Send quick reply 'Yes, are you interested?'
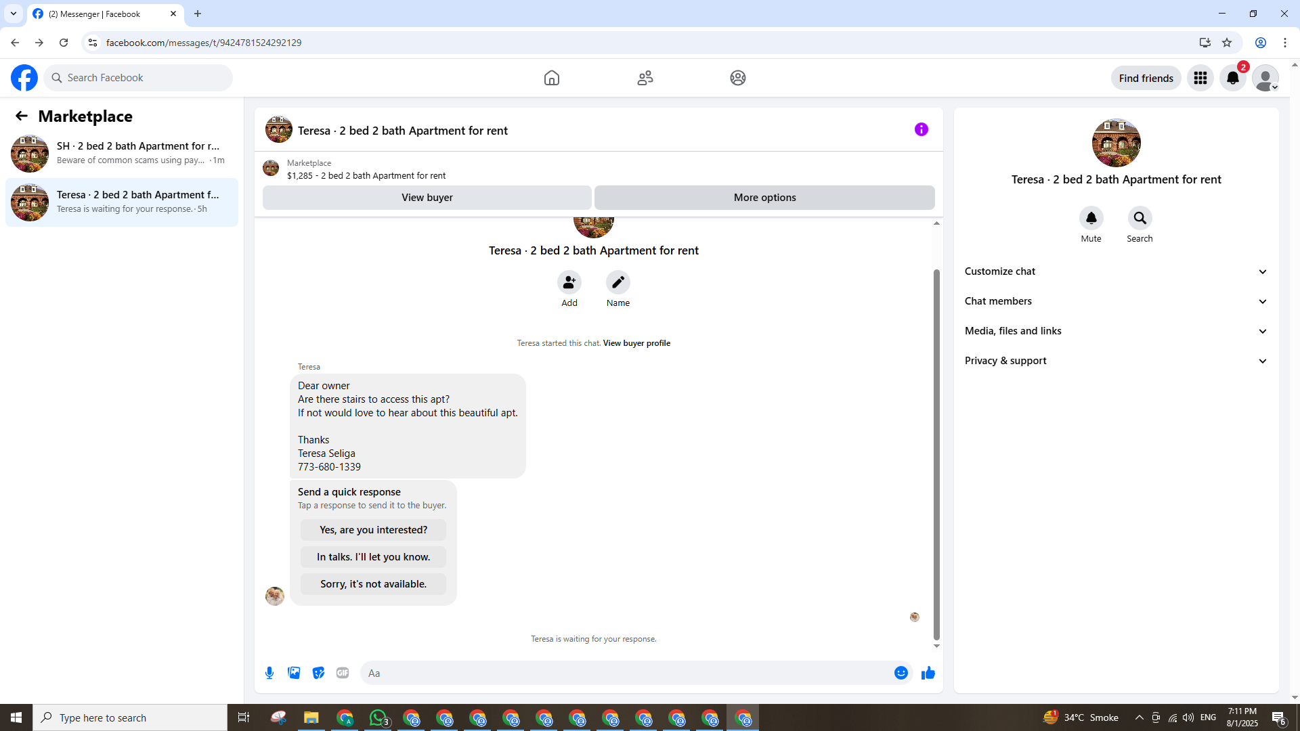 pos(373,530)
